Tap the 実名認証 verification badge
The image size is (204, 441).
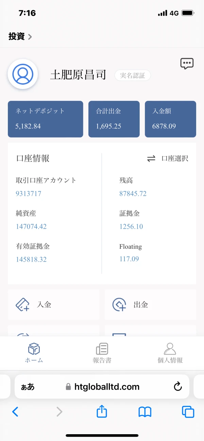tap(133, 75)
